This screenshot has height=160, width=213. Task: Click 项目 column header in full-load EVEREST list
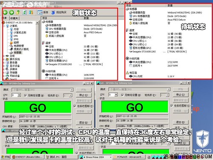click(62, 18)
